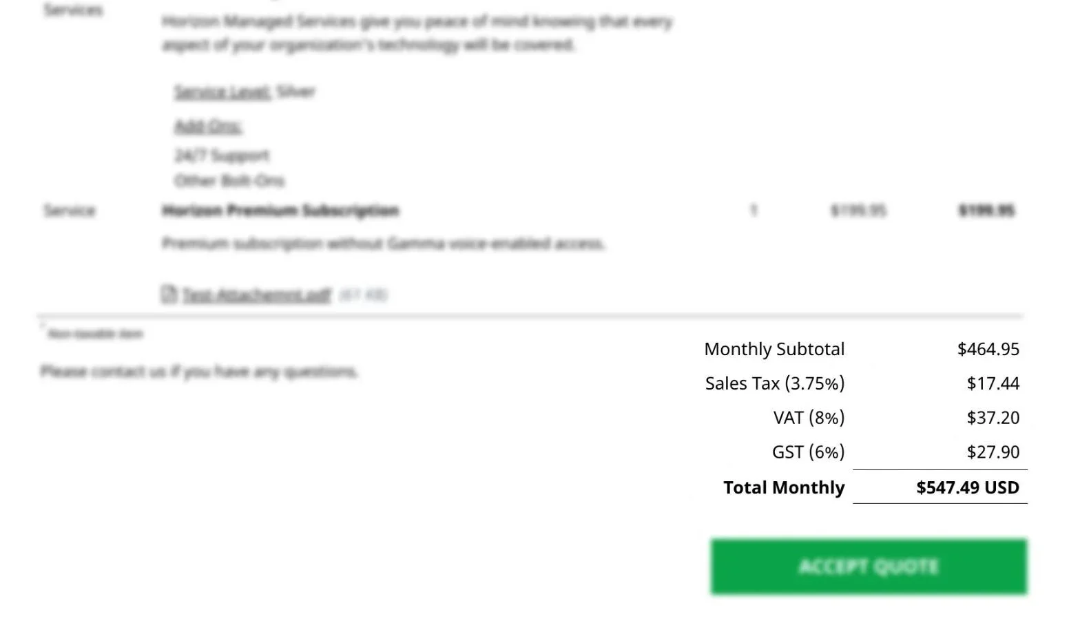Click the Other Bolt-Ons add-on line
1069x636 pixels.
(x=229, y=181)
